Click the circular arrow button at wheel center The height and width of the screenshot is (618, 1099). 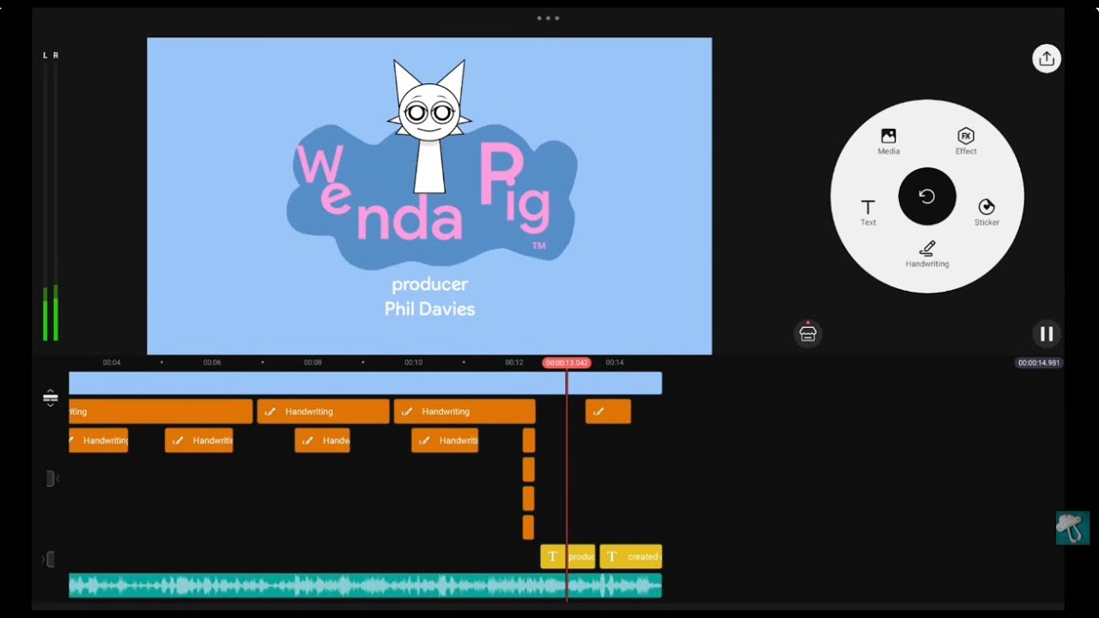927,197
